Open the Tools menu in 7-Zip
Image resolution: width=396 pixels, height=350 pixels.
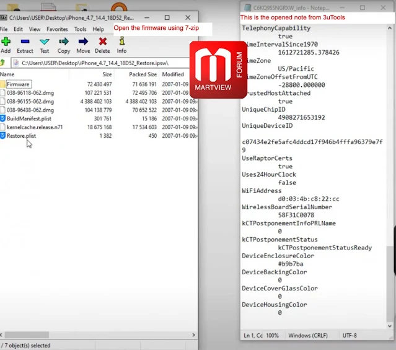pos(81,29)
